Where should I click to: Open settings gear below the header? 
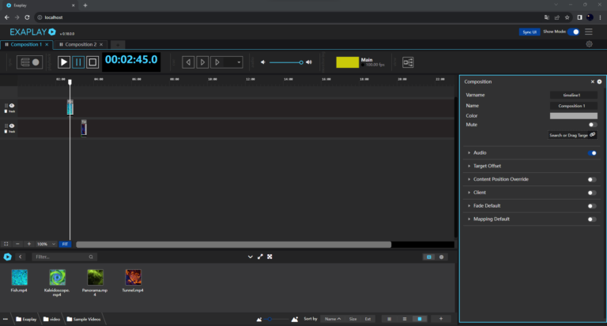click(x=589, y=45)
